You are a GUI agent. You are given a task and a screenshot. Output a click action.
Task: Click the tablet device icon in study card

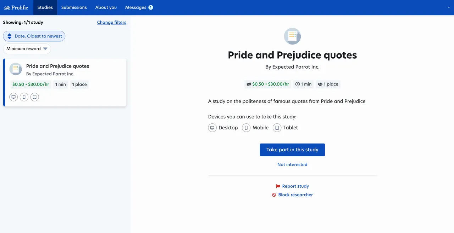click(x=34, y=97)
